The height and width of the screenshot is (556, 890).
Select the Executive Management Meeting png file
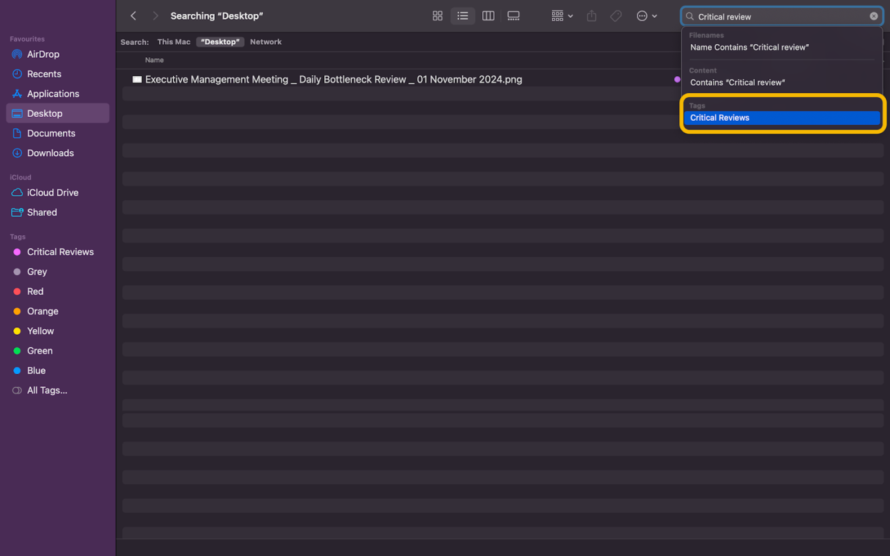(x=334, y=79)
